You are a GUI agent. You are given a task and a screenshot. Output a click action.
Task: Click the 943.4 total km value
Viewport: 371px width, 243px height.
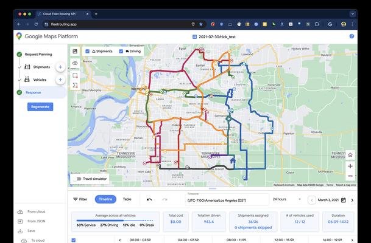tap(209, 222)
